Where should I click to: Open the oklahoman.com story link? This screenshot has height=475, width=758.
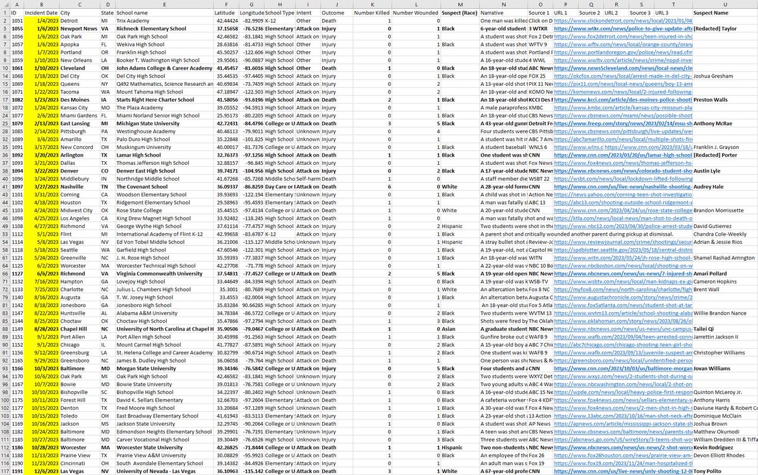(x=622, y=321)
